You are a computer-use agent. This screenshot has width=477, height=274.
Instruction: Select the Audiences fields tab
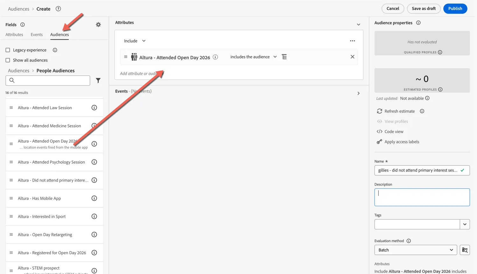[x=60, y=34]
